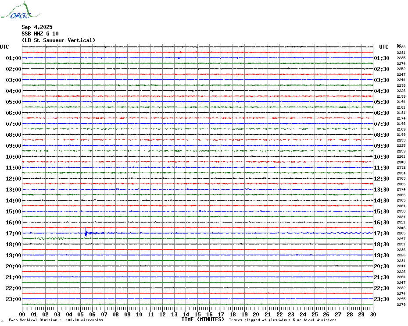
Task: Click minute label 15 on the bottom axis
Action: pyautogui.click(x=198, y=315)
